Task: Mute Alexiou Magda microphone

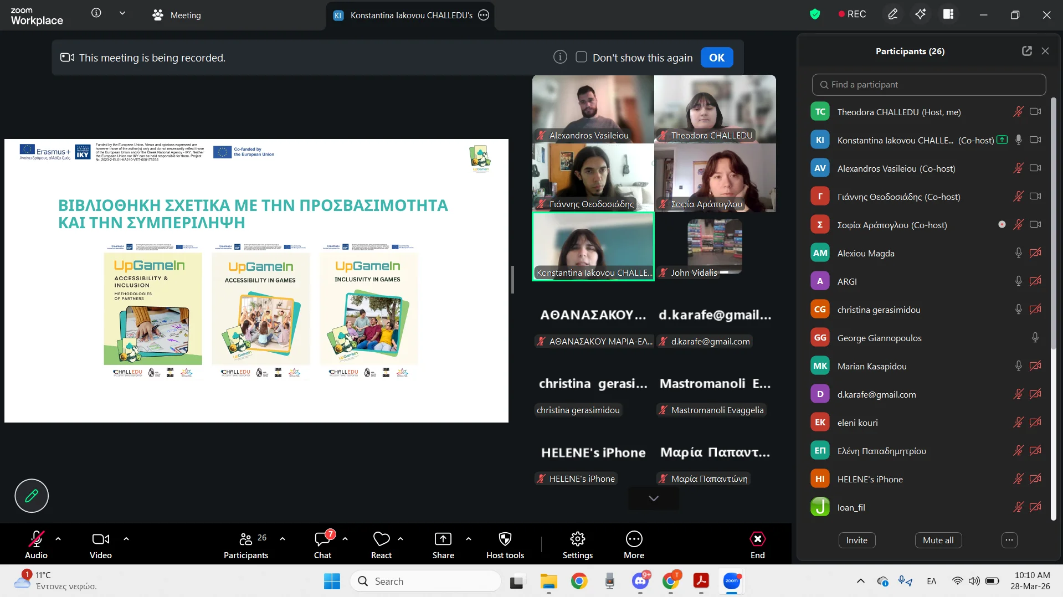Action: coord(1018,253)
